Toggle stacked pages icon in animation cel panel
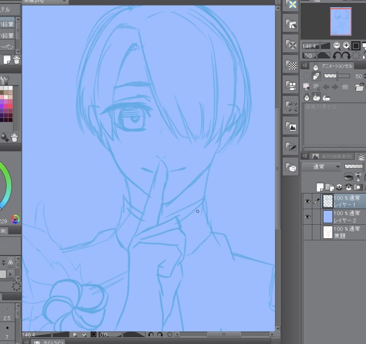The image size is (366, 344). coord(316,76)
